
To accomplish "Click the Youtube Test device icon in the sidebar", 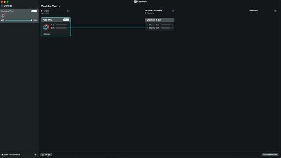I will point(3,16).
